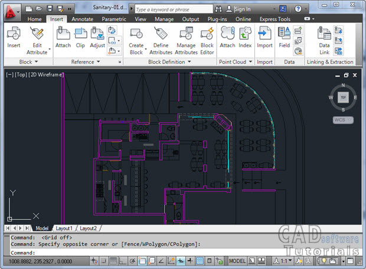Toggle Polar tracking in status bar
The image size is (366, 269).
pos(132,261)
